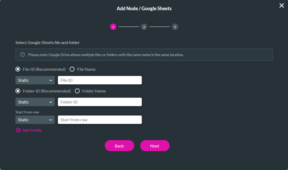Click the Add Variable link
The image size is (288, 170).
pyautogui.click(x=32, y=130)
